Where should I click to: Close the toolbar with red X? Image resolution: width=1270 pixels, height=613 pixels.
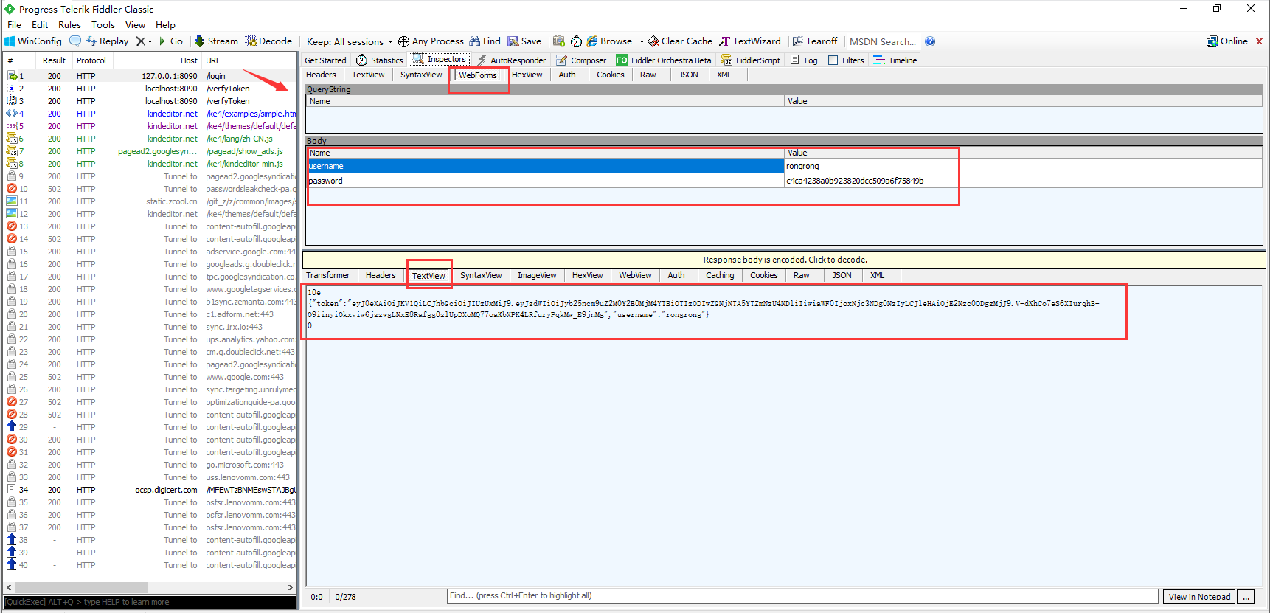1259,41
